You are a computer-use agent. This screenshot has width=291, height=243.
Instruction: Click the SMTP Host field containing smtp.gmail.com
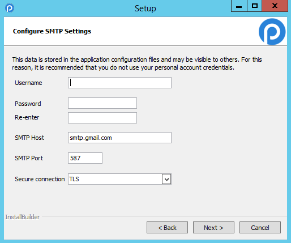(119, 138)
